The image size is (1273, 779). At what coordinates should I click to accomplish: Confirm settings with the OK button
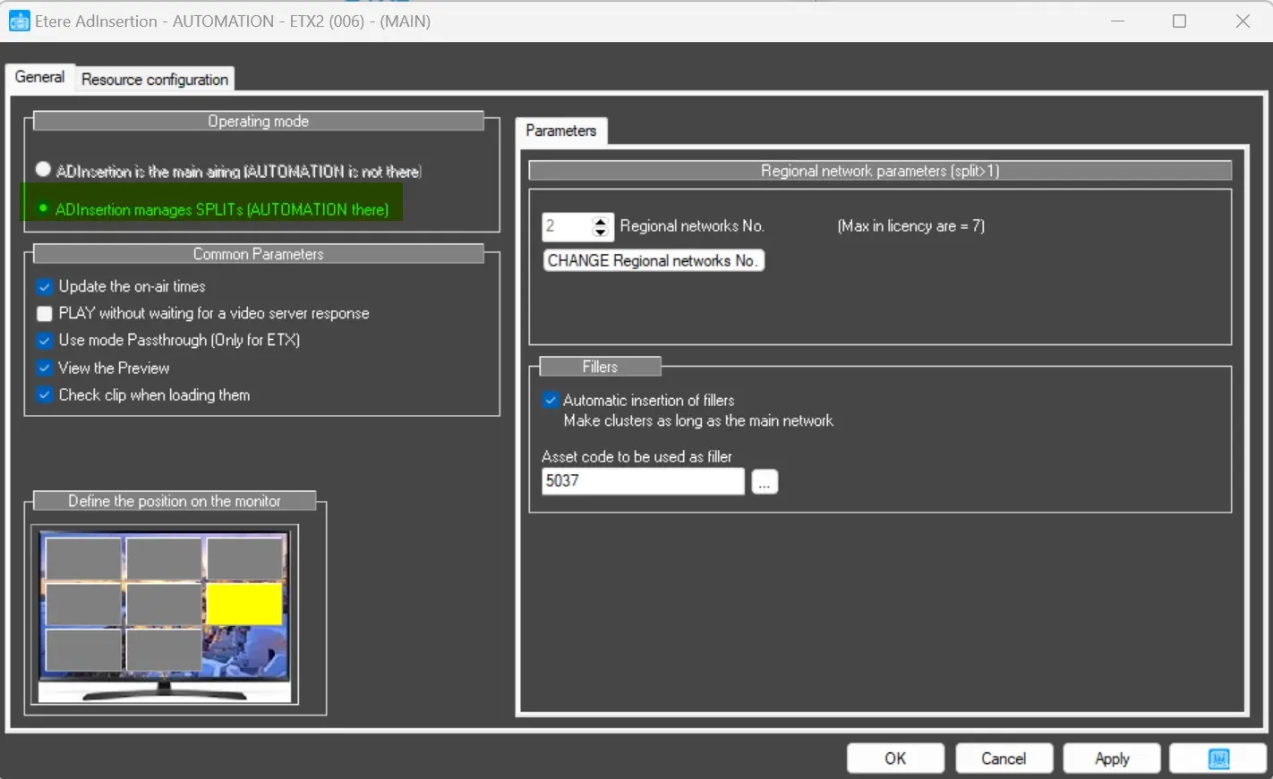[895, 758]
